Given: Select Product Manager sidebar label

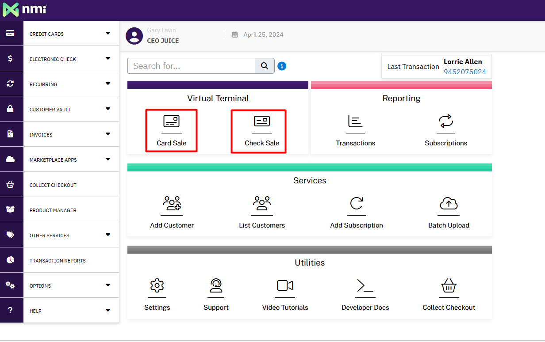Looking at the screenshot, I should 53,210.
